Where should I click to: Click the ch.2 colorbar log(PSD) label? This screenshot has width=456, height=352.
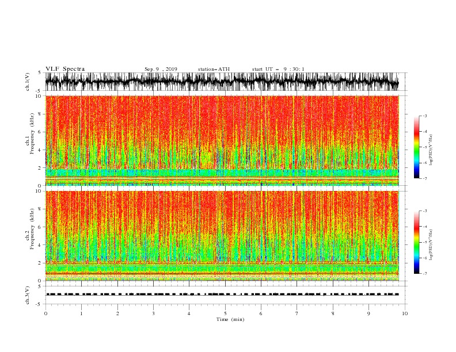click(431, 244)
